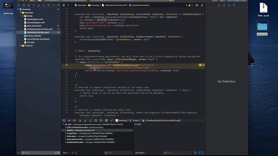Open environment overrides in debug bar
Screen dimensions: 278x156
106,120
